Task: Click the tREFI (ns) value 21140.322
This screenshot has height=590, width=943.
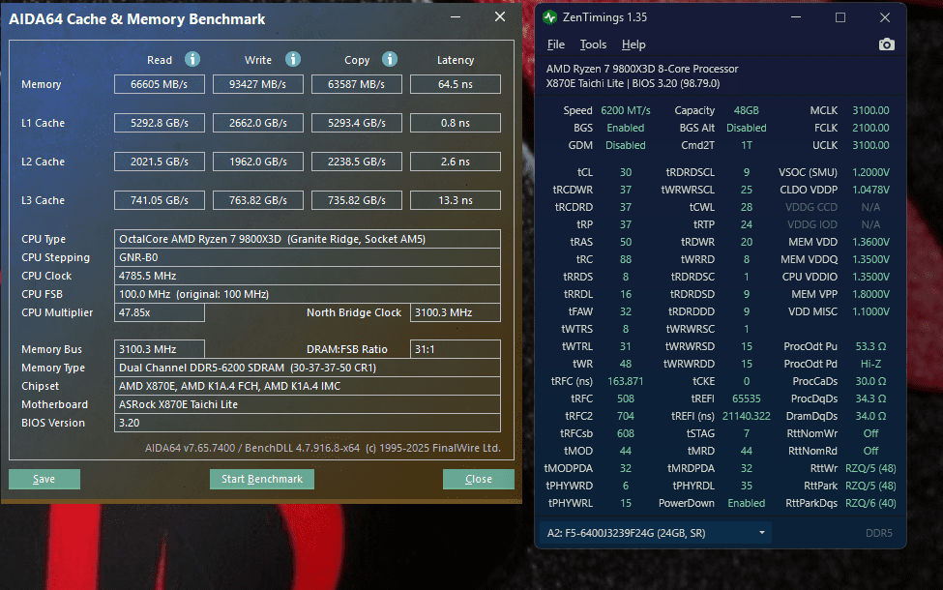Action: pyautogui.click(x=747, y=416)
